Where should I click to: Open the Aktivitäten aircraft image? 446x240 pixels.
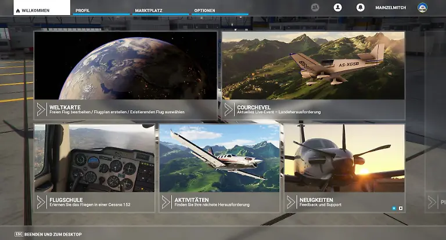pos(220,158)
